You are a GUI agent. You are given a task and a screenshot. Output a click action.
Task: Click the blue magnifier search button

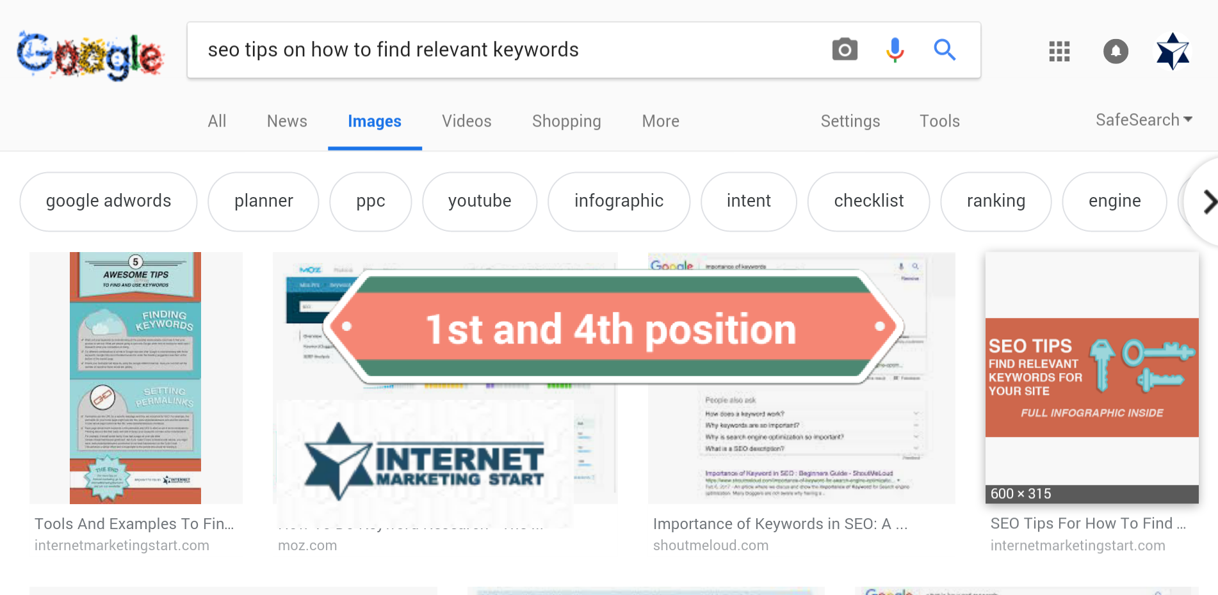[945, 49]
